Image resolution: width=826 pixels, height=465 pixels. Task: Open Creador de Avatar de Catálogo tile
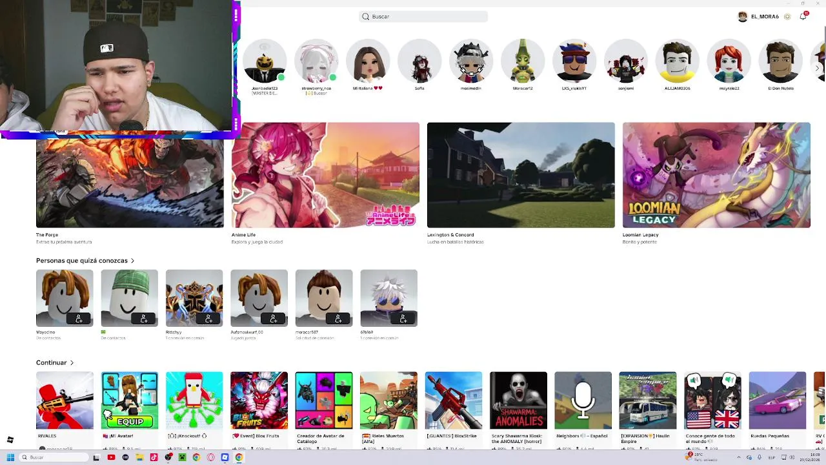[x=324, y=400]
